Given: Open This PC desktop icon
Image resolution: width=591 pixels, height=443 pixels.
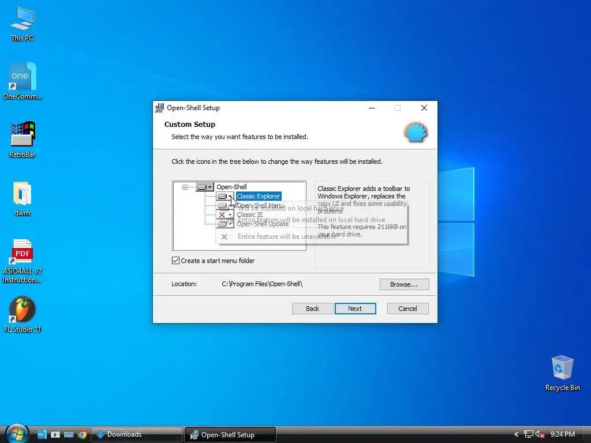Looking at the screenshot, I should [x=23, y=24].
